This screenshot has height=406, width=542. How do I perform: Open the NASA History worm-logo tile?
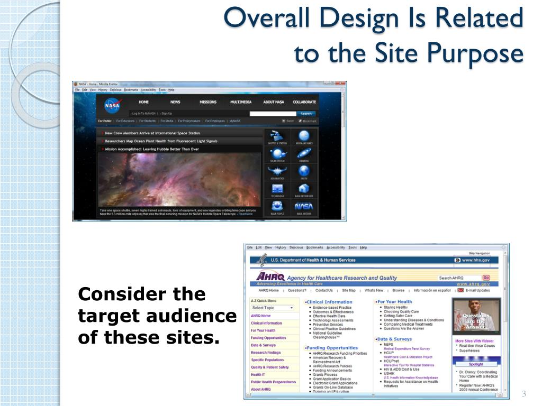304,207
